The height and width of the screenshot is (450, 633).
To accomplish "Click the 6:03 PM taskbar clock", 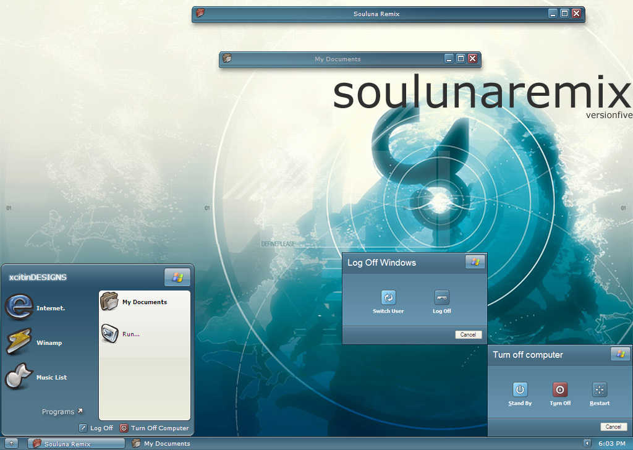I will (611, 444).
